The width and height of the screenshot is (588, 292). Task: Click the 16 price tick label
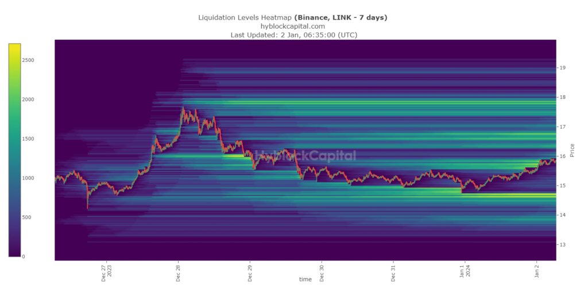click(x=563, y=156)
